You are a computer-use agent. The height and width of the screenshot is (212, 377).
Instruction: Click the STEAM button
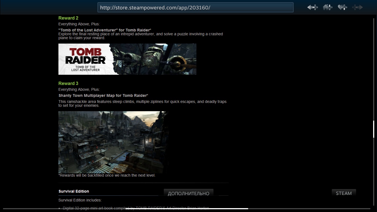pyautogui.click(x=344, y=193)
